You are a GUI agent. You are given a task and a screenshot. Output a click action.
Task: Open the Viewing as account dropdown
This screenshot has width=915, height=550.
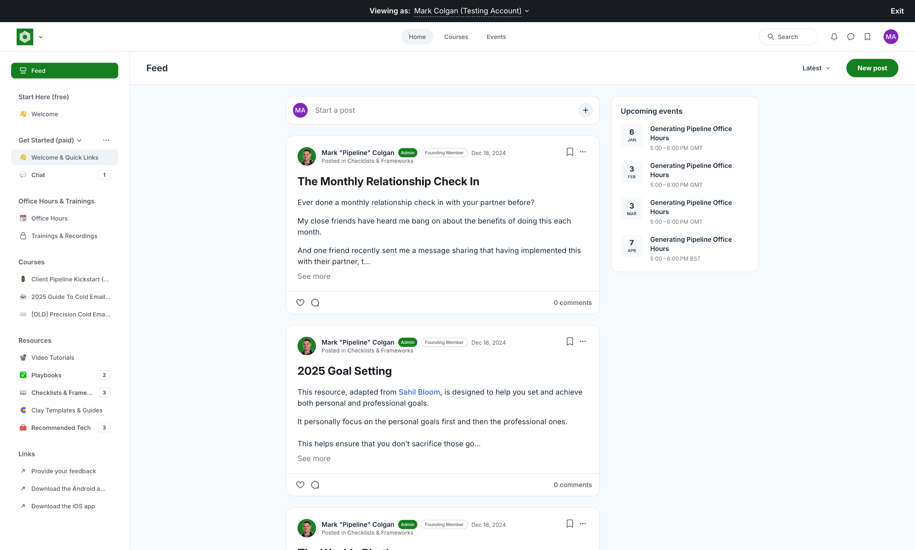(471, 11)
